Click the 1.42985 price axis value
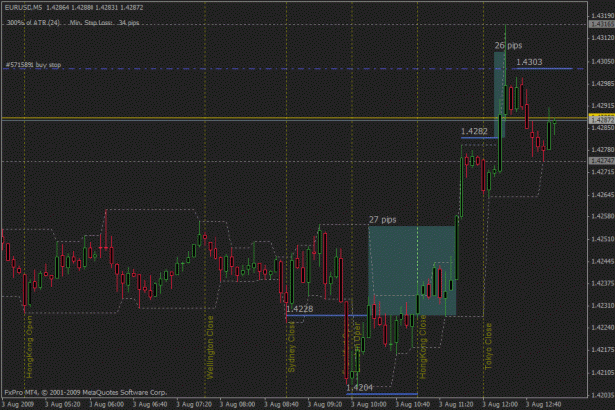This screenshot has width=615, height=410. pyautogui.click(x=602, y=84)
